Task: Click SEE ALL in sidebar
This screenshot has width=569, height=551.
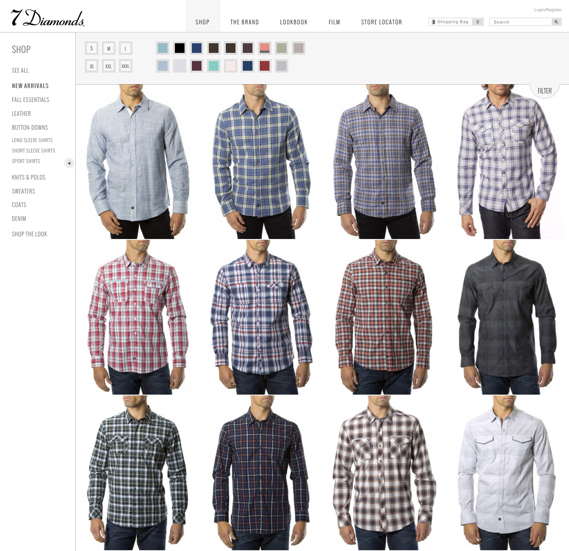Action: coord(20,70)
